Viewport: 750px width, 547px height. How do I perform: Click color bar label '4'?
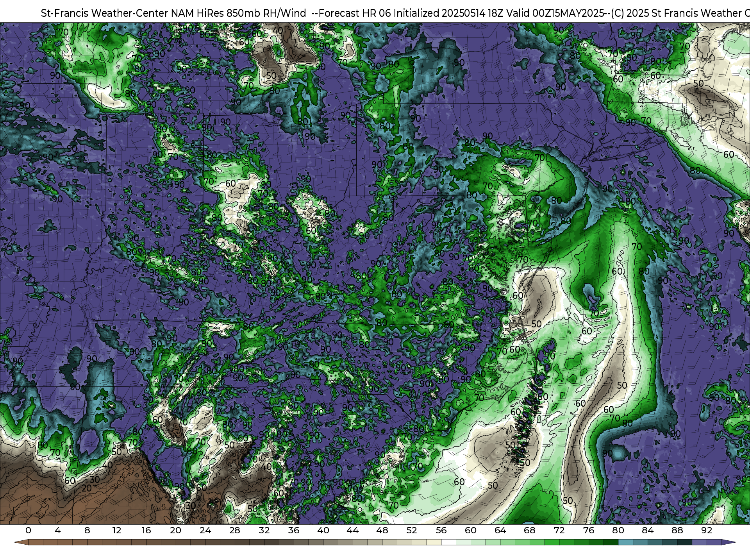58,530
